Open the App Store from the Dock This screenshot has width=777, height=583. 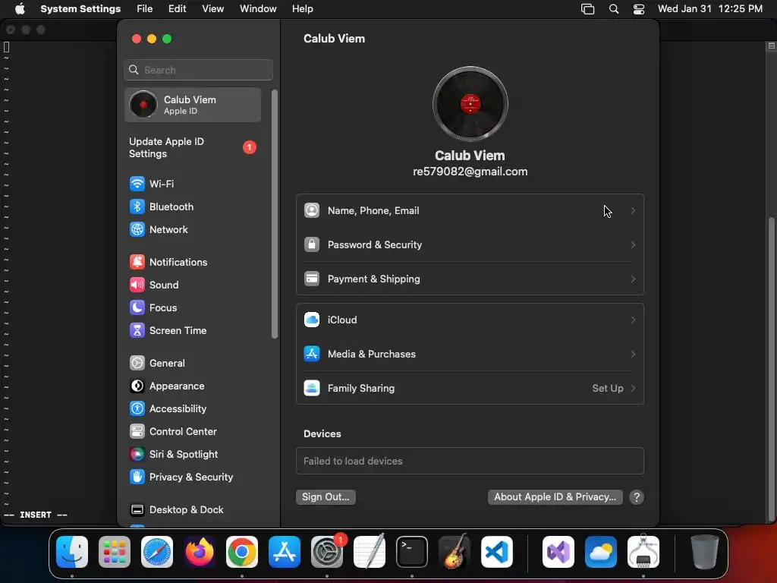click(285, 552)
